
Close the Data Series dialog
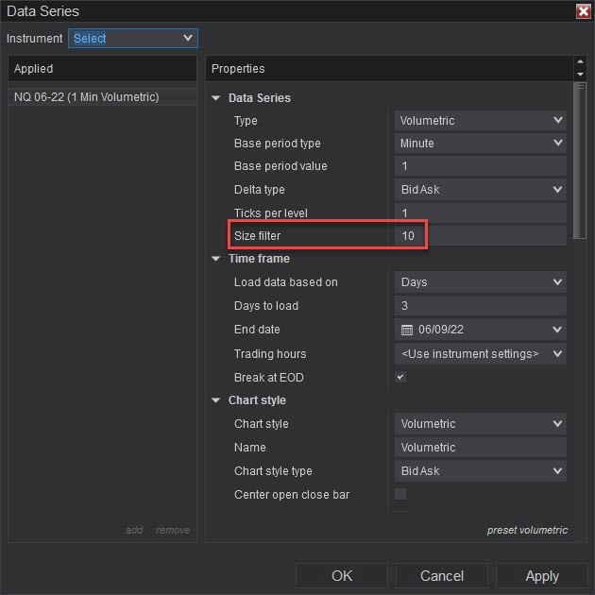583,11
